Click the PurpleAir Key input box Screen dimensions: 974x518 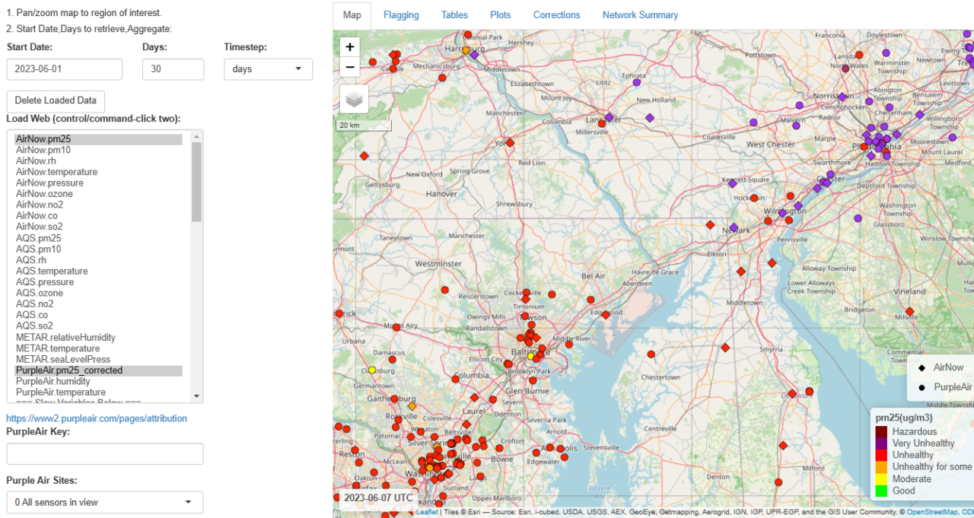point(104,453)
